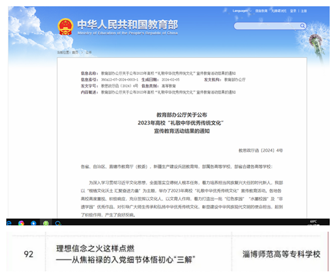Open the blue round taskbar icon
Viewport: 336px width, 277px height.
click(33, 223)
